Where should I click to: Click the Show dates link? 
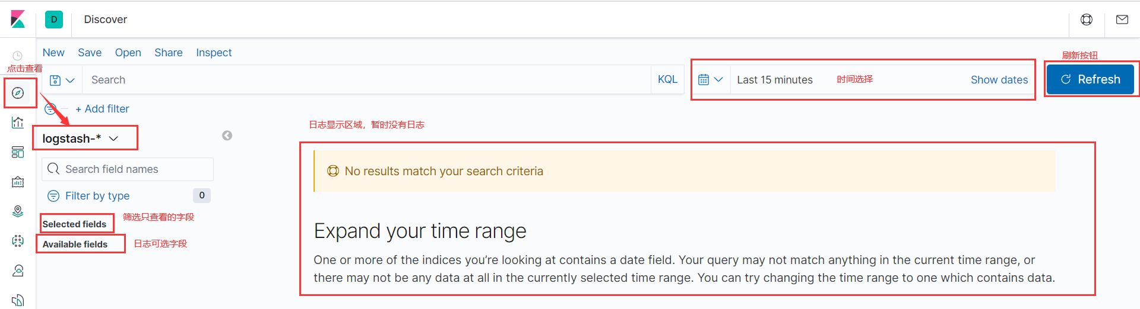pyautogui.click(x=999, y=80)
